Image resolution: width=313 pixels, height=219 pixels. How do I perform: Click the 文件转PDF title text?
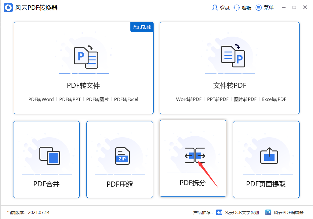[230, 85]
